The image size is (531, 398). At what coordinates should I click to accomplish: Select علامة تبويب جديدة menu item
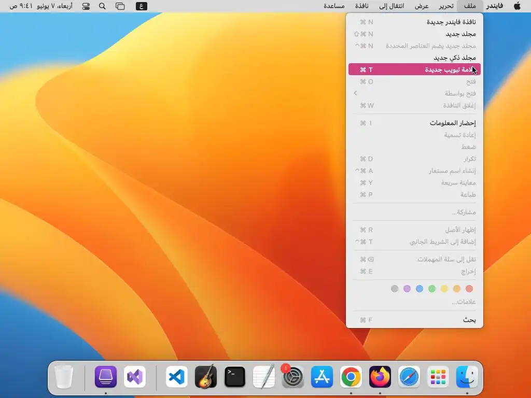click(414, 69)
